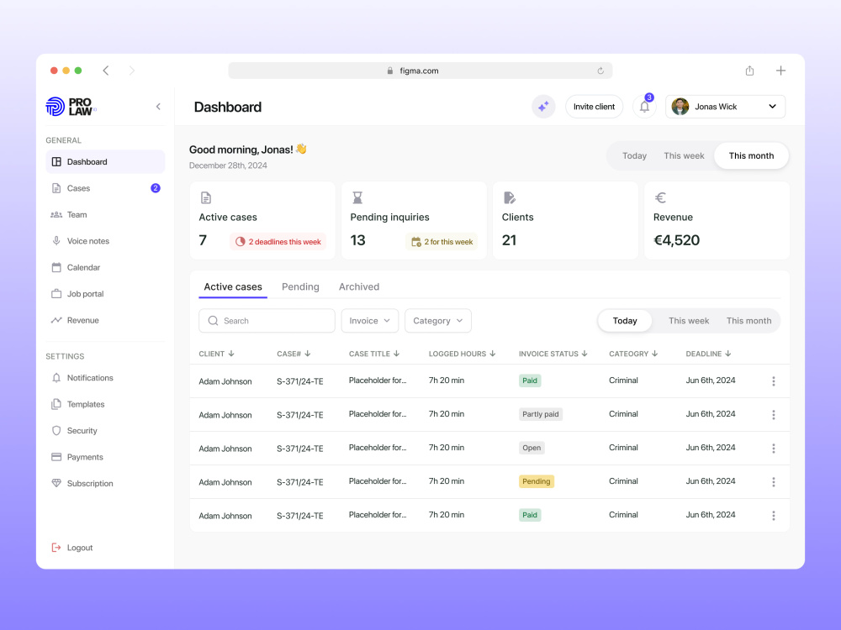Click the Revenue trend icon in sidebar

click(56, 320)
